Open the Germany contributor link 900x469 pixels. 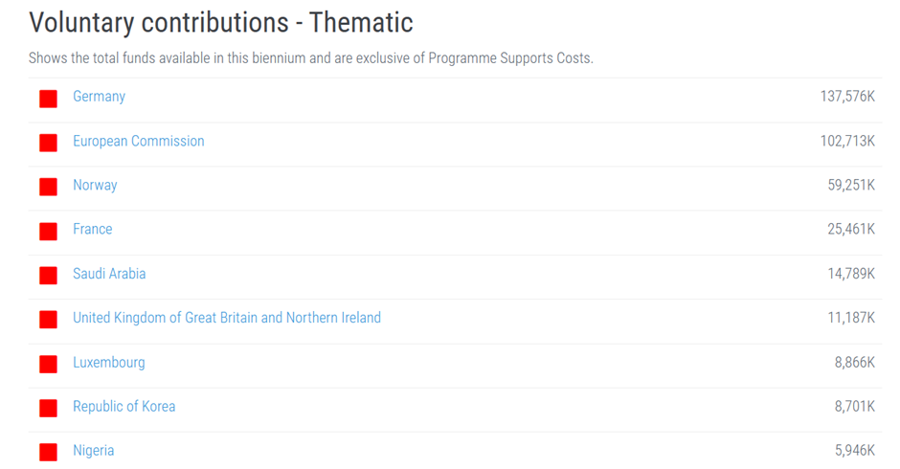click(x=99, y=97)
